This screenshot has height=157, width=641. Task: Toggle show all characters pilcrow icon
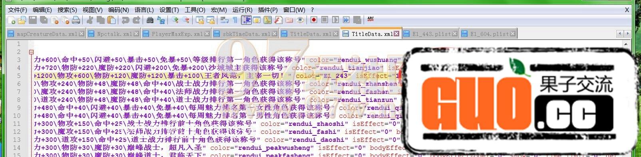[235, 20]
